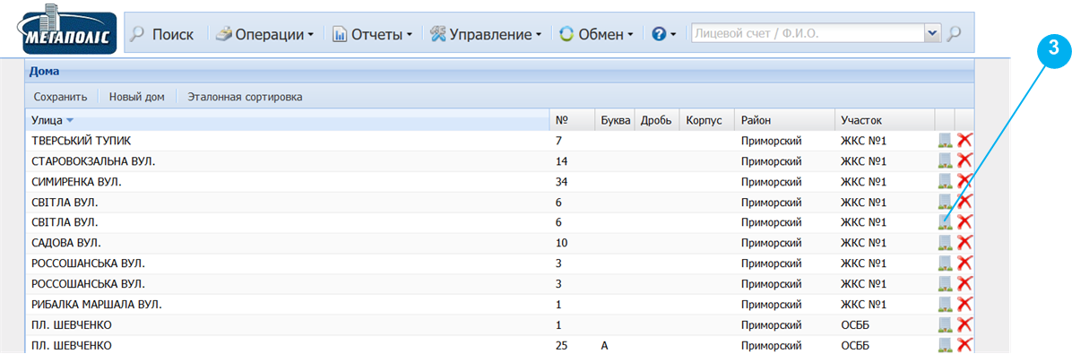Screen dimensions: 1072x354
Task: Sort by the Улица column header
Action: tap(287, 120)
